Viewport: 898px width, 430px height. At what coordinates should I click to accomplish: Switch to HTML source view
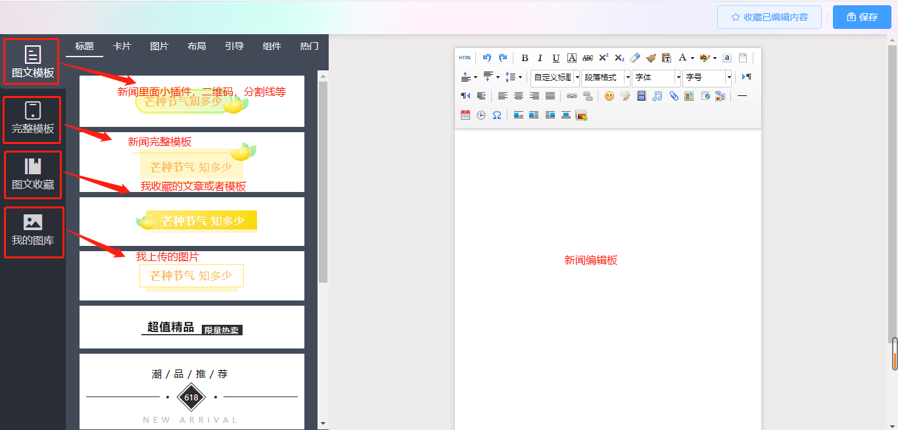point(465,58)
